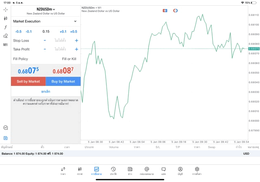
Task: Tap the สัญลักษณ์ column header
Action: 7,147
